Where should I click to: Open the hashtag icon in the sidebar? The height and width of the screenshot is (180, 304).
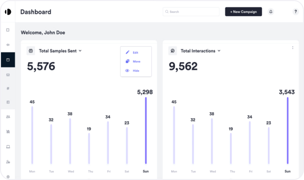(x=8, y=88)
